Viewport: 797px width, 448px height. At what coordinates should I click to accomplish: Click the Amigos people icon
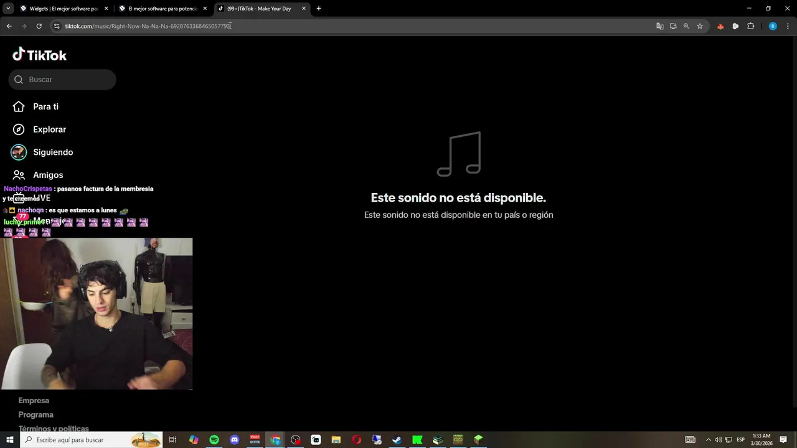click(19, 175)
